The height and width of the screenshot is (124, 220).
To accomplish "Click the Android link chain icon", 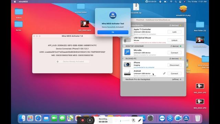I will (x=164, y=73).
